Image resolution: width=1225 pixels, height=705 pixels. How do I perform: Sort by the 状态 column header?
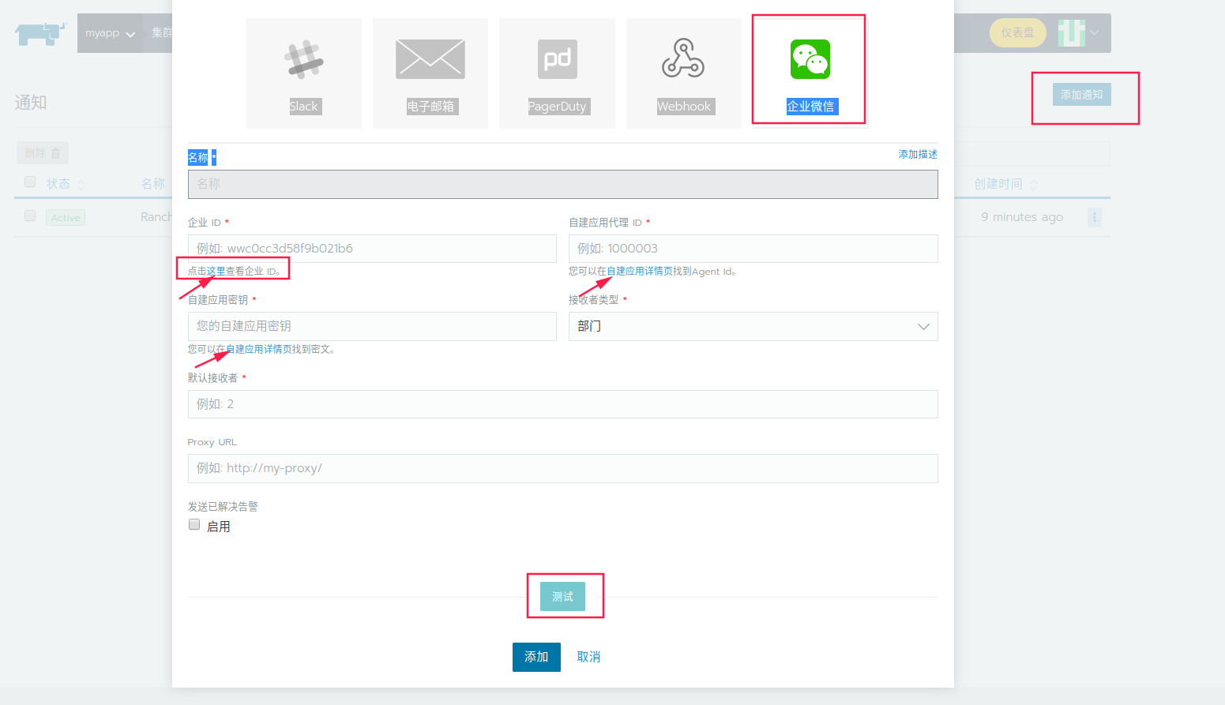pyautogui.click(x=66, y=184)
